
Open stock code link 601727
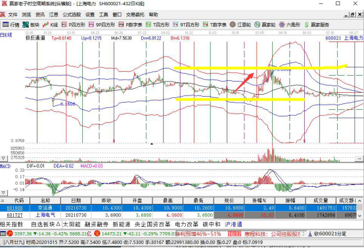[14, 215]
